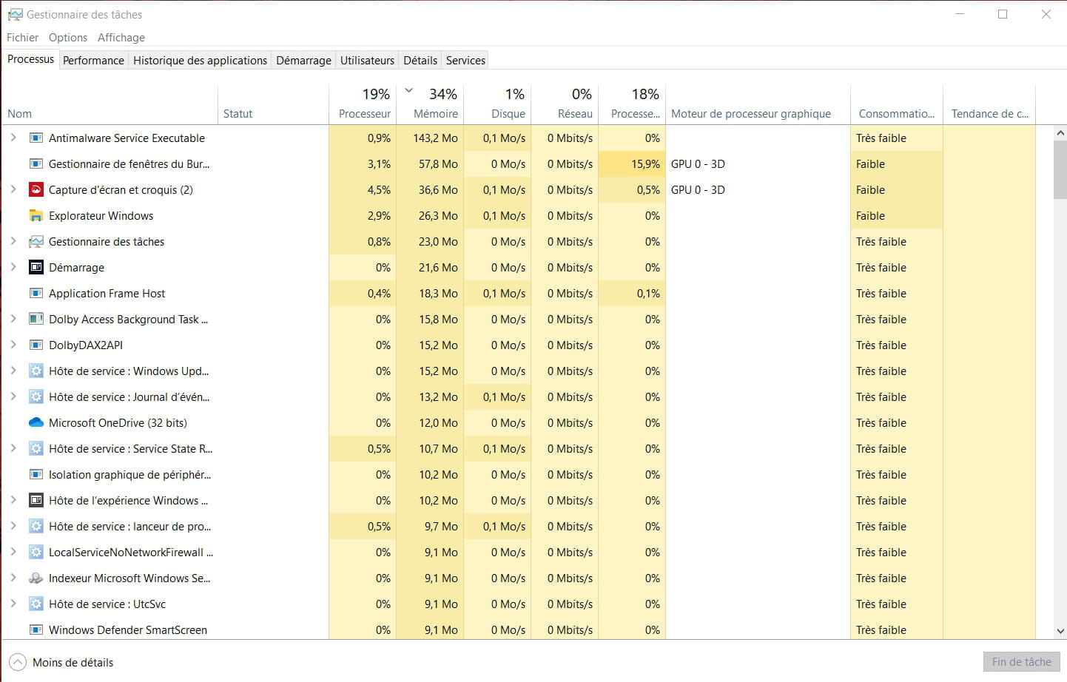Select the Microsoft OneDrive (32 bits) row name
Screen dimensions: 1067x682
pyautogui.click(x=118, y=423)
